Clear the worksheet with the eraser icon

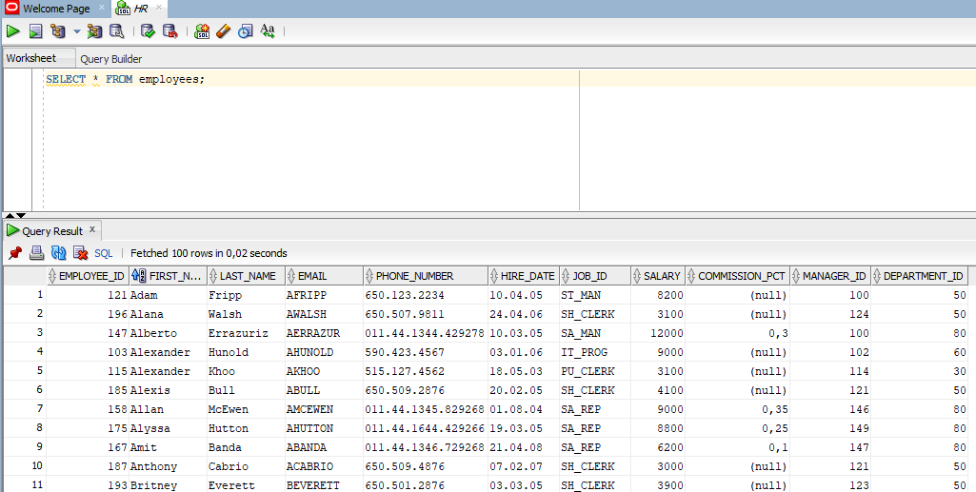pos(223,31)
